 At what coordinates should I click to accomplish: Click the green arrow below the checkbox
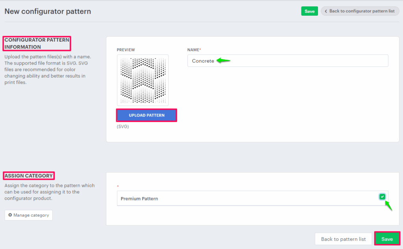tap(388, 206)
